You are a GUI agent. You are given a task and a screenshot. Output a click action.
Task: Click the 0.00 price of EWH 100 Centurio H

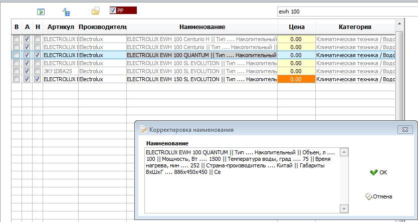(x=296, y=39)
